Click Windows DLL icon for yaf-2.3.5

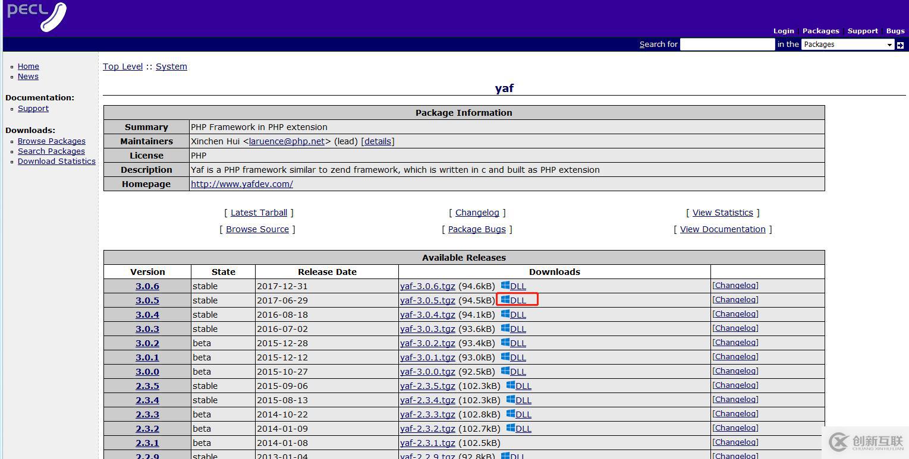(511, 385)
